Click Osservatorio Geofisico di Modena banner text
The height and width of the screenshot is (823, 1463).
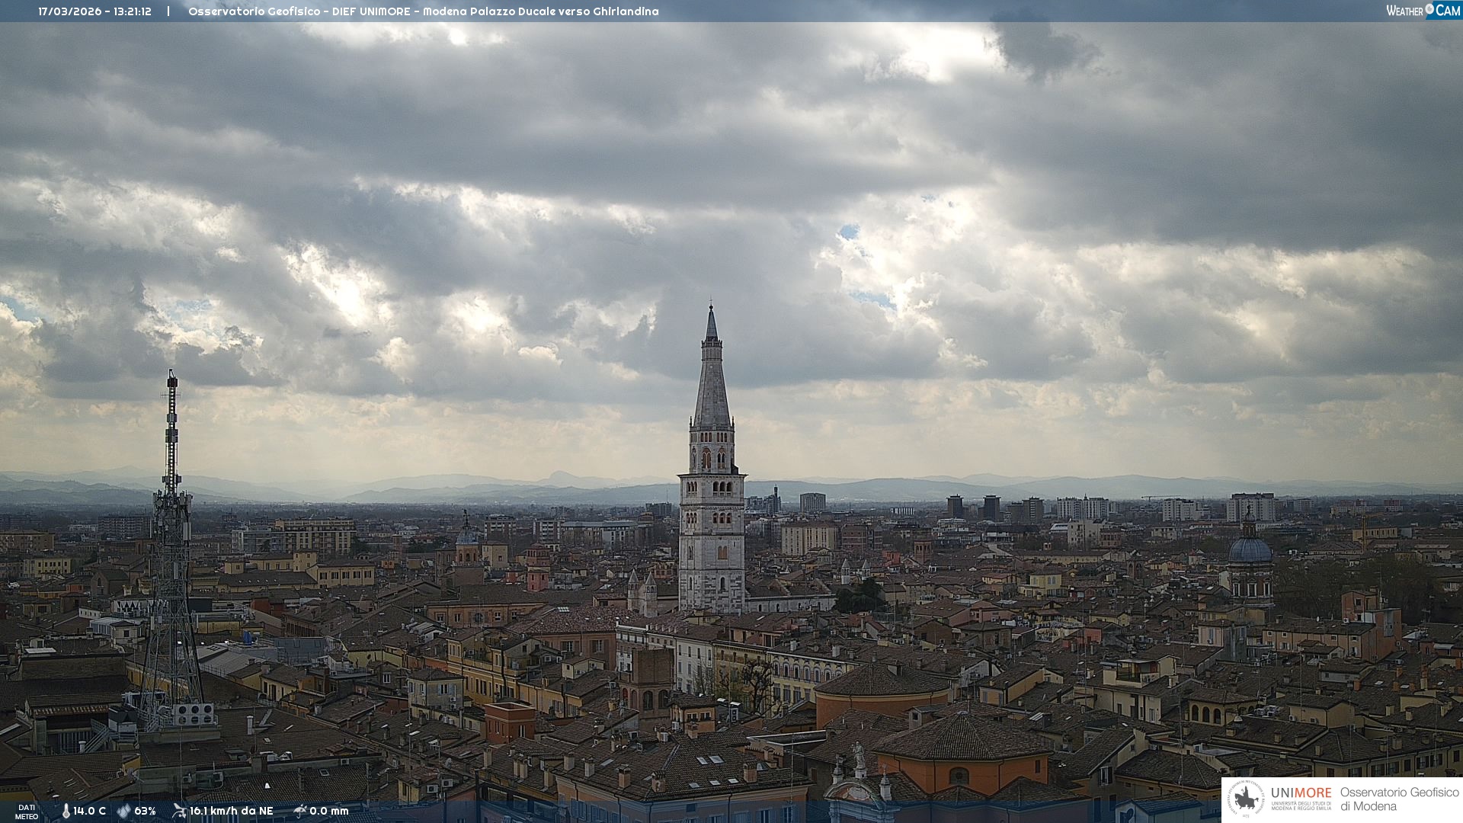coord(1398,799)
